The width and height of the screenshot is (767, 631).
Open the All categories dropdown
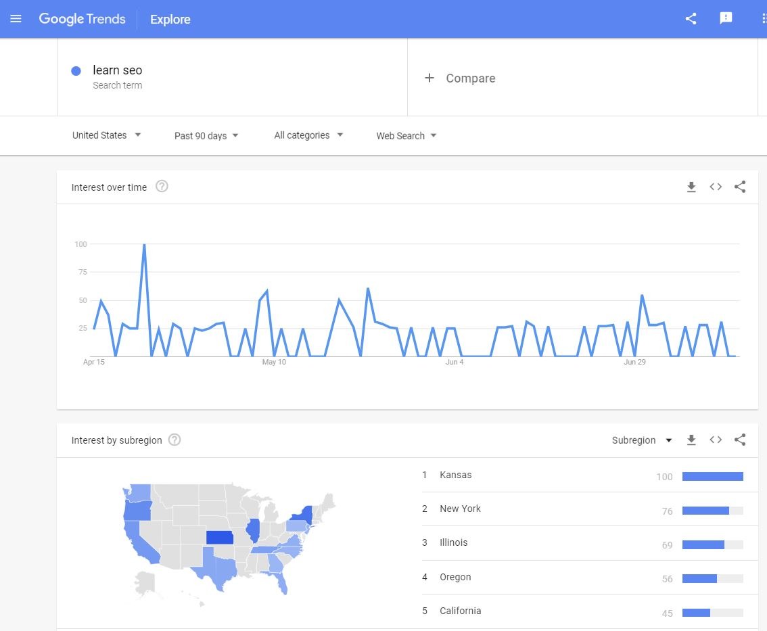[x=308, y=135]
